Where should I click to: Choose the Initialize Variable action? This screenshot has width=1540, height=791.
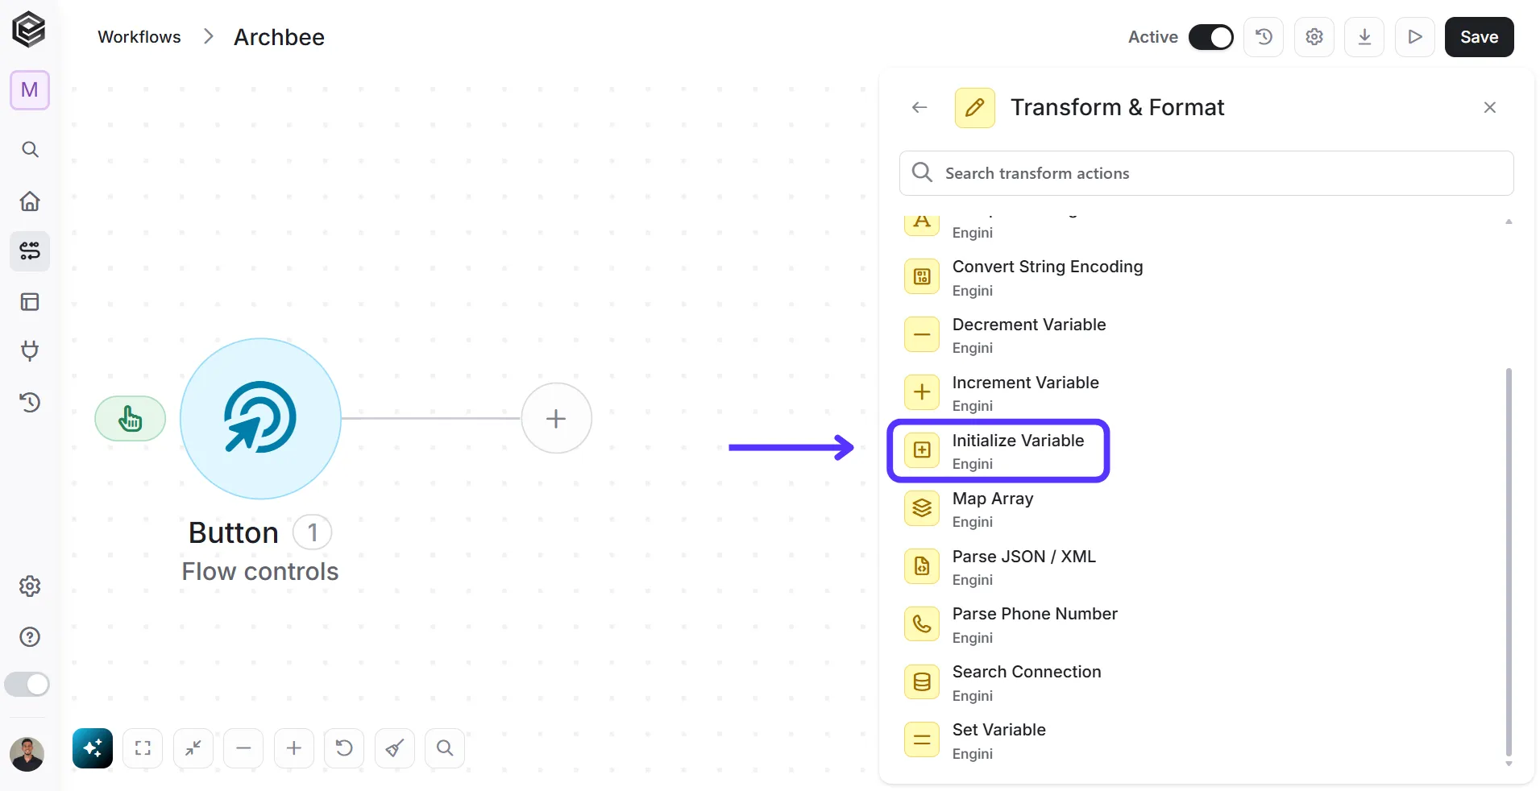998,451
